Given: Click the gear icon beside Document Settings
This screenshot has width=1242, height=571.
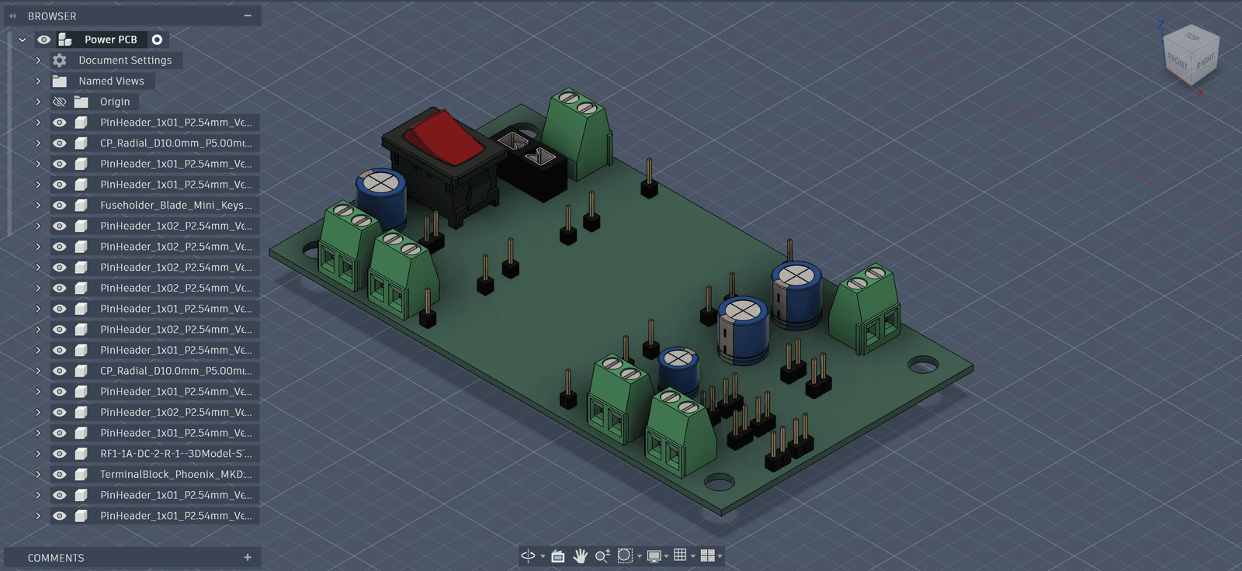Looking at the screenshot, I should 60,60.
